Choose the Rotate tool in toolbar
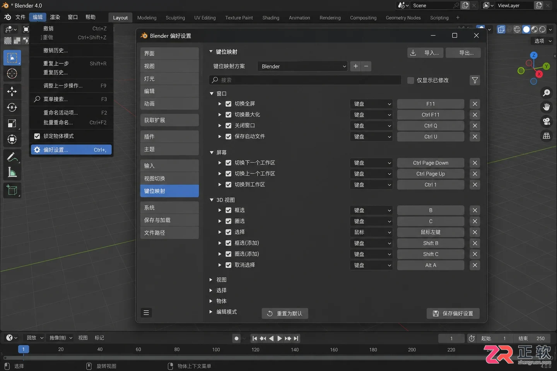Viewport: 557px width, 371px height. coord(12,107)
